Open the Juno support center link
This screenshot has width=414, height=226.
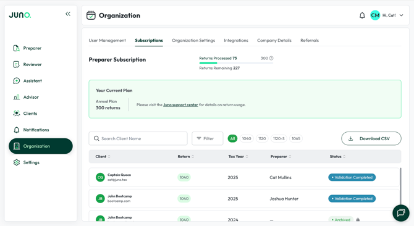[180, 105]
